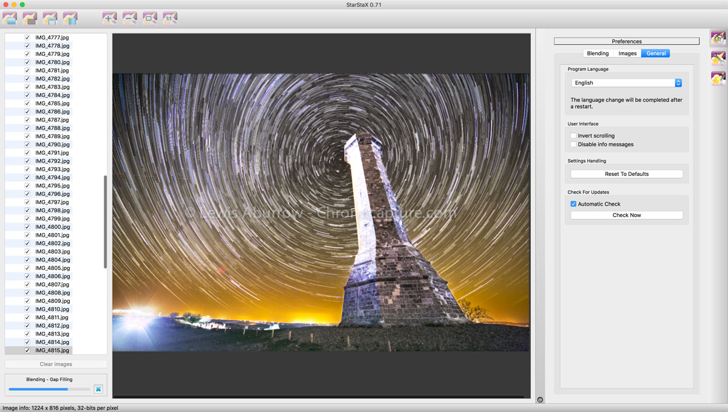Open the help question-mark sidebar icon
This screenshot has height=412, width=728.
(718, 79)
